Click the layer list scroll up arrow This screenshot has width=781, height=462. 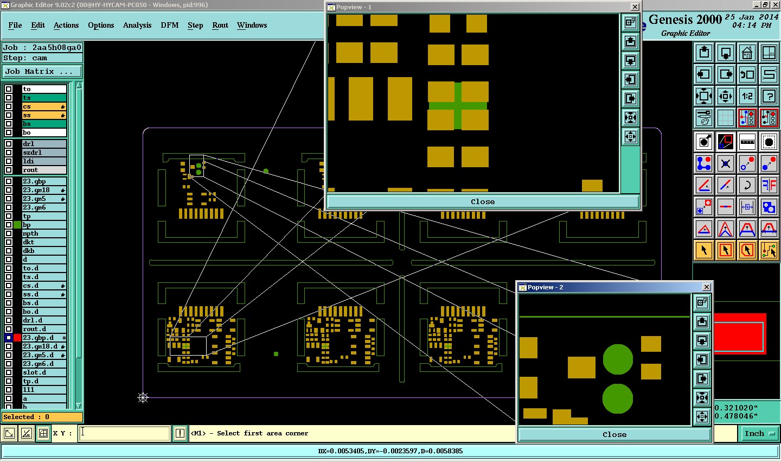(79, 85)
